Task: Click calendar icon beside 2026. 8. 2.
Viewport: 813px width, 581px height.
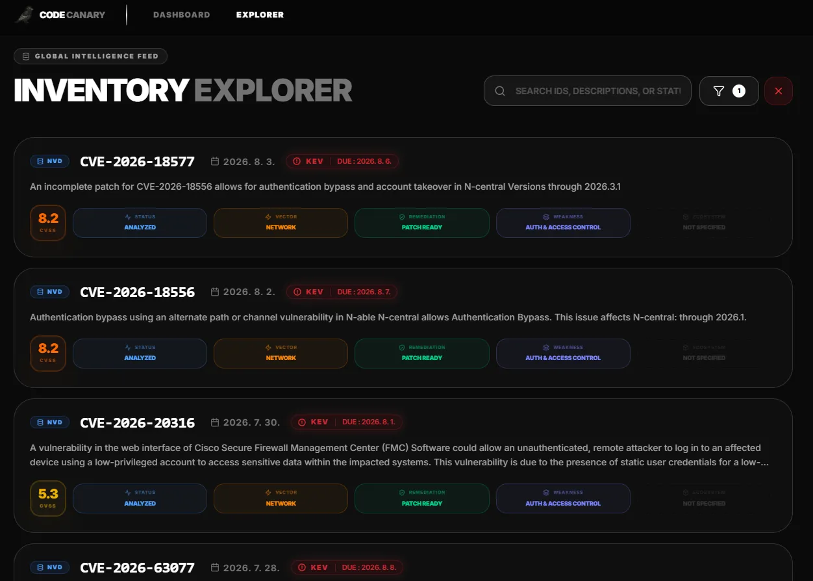Action: (x=215, y=292)
